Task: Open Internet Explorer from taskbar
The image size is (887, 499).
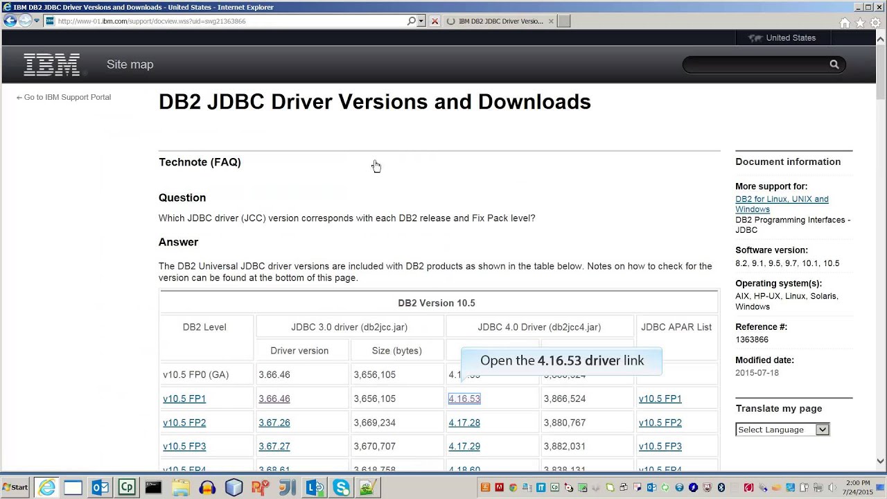Action: pyautogui.click(x=46, y=488)
